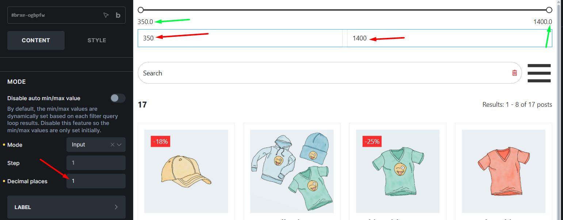Switch to the CONTENT tab
The width and height of the screenshot is (563, 220).
point(36,40)
